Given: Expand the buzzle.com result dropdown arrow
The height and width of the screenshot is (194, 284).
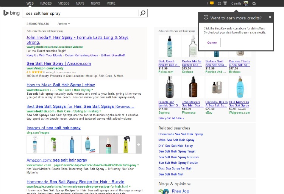Looking at the screenshot, I should pyautogui.click(x=130, y=186).
